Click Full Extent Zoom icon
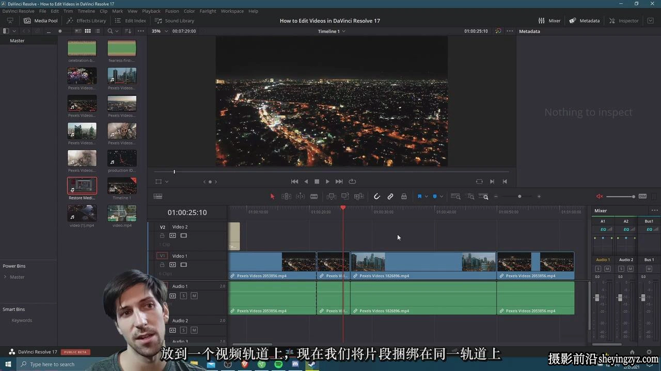Viewport: 661px width, 371px height. click(x=455, y=196)
